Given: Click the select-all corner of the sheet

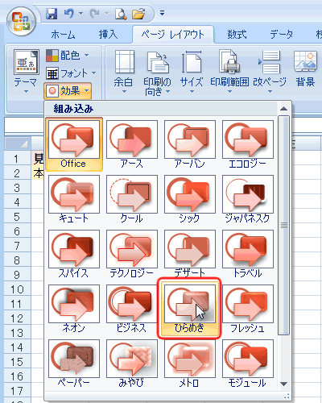Looking at the screenshot, I should coord(18,143).
